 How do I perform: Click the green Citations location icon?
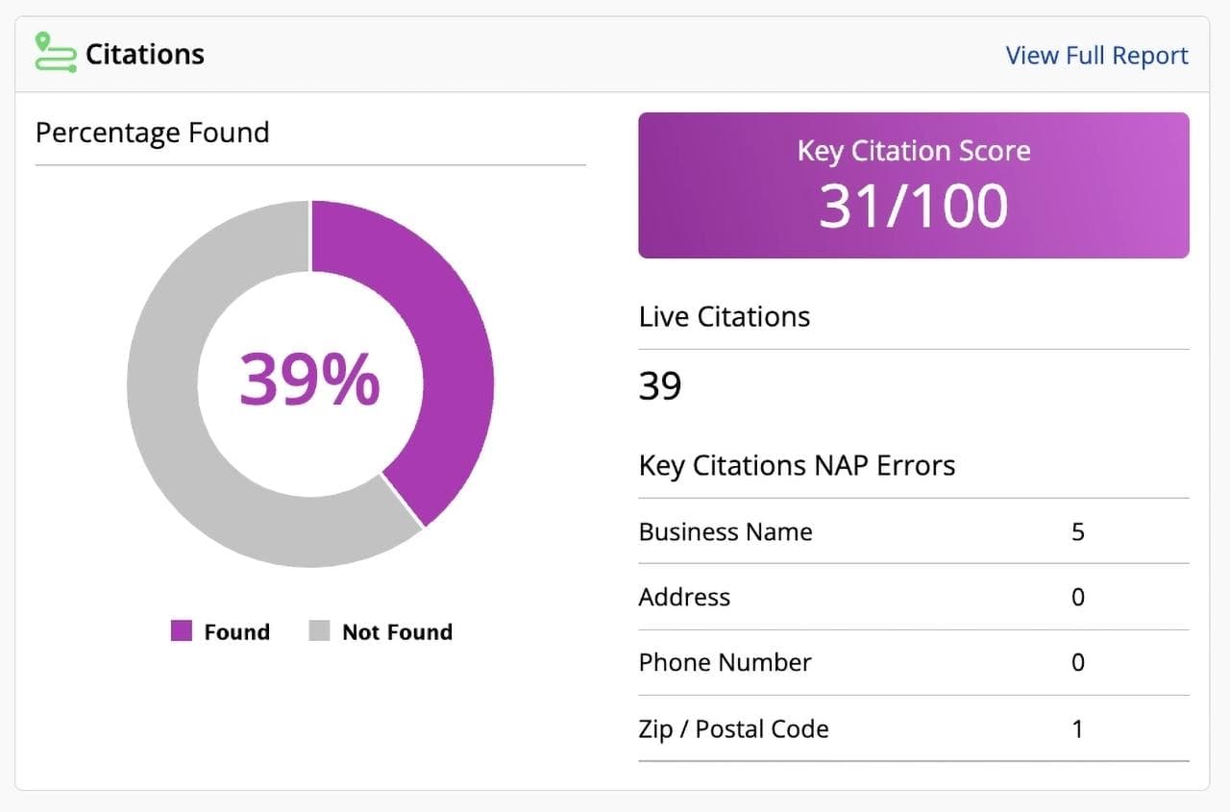coord(55,53)
